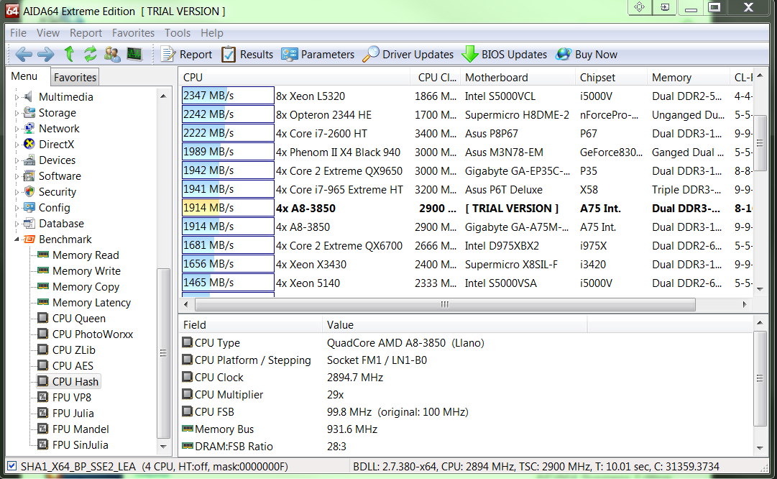777x479 pixels.
Task: Click the sidebar tree scroll-down arrow
Action: (164, 447)
